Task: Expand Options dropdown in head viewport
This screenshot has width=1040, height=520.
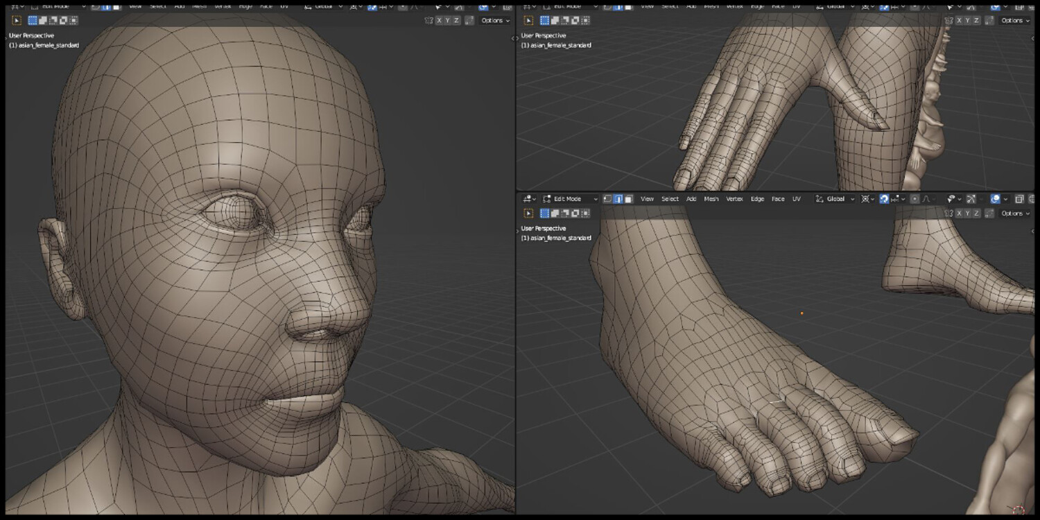Action: pos(495,21)
